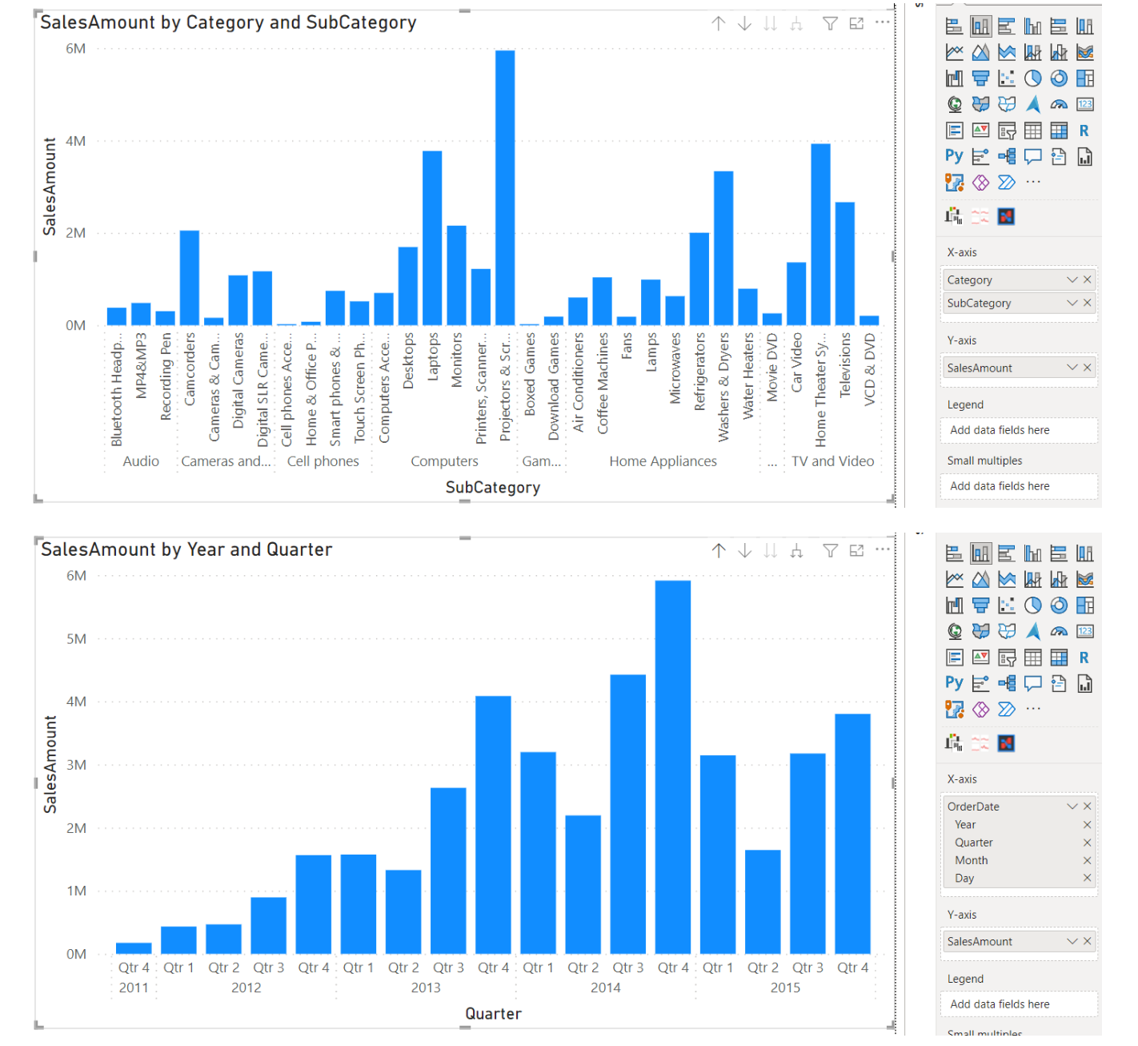Choose donut chart icon in lower visualizations gallery
Screen dimensions: 1138x1046
(1059, 605)
